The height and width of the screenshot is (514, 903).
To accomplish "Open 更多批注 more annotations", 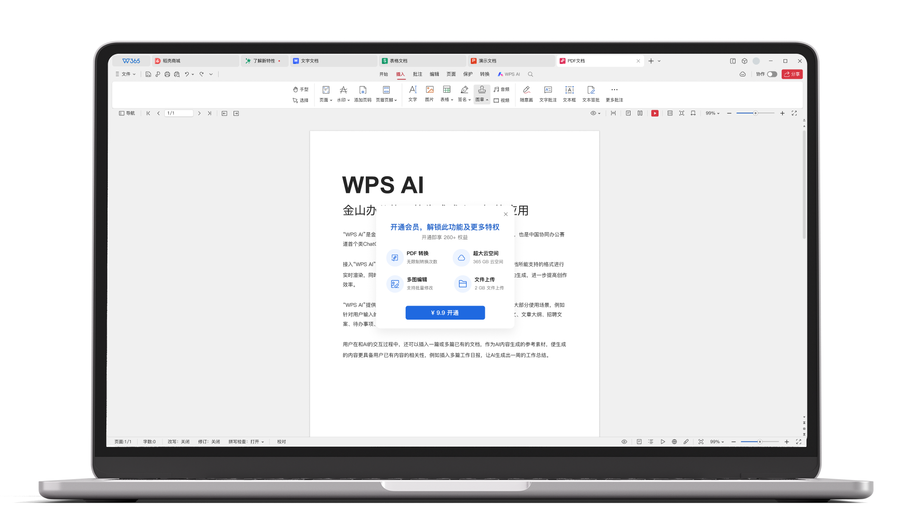I will coord(614,94).
